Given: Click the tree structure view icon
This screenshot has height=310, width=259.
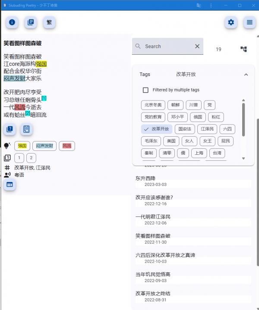Looking at the screenshot, I should 243,50.
